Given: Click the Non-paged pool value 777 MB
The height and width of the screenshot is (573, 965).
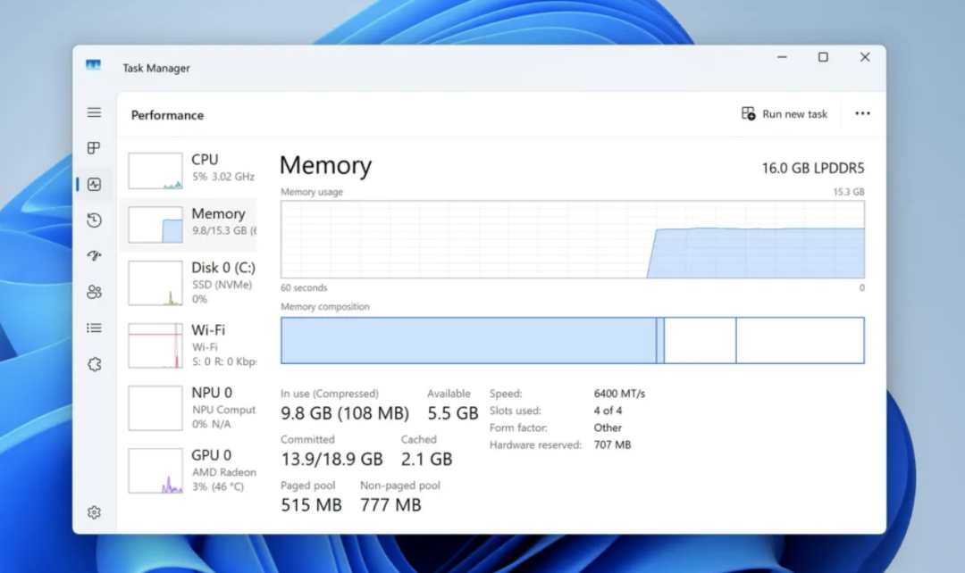Looking at the screenshot, I should tap(390, 505).
